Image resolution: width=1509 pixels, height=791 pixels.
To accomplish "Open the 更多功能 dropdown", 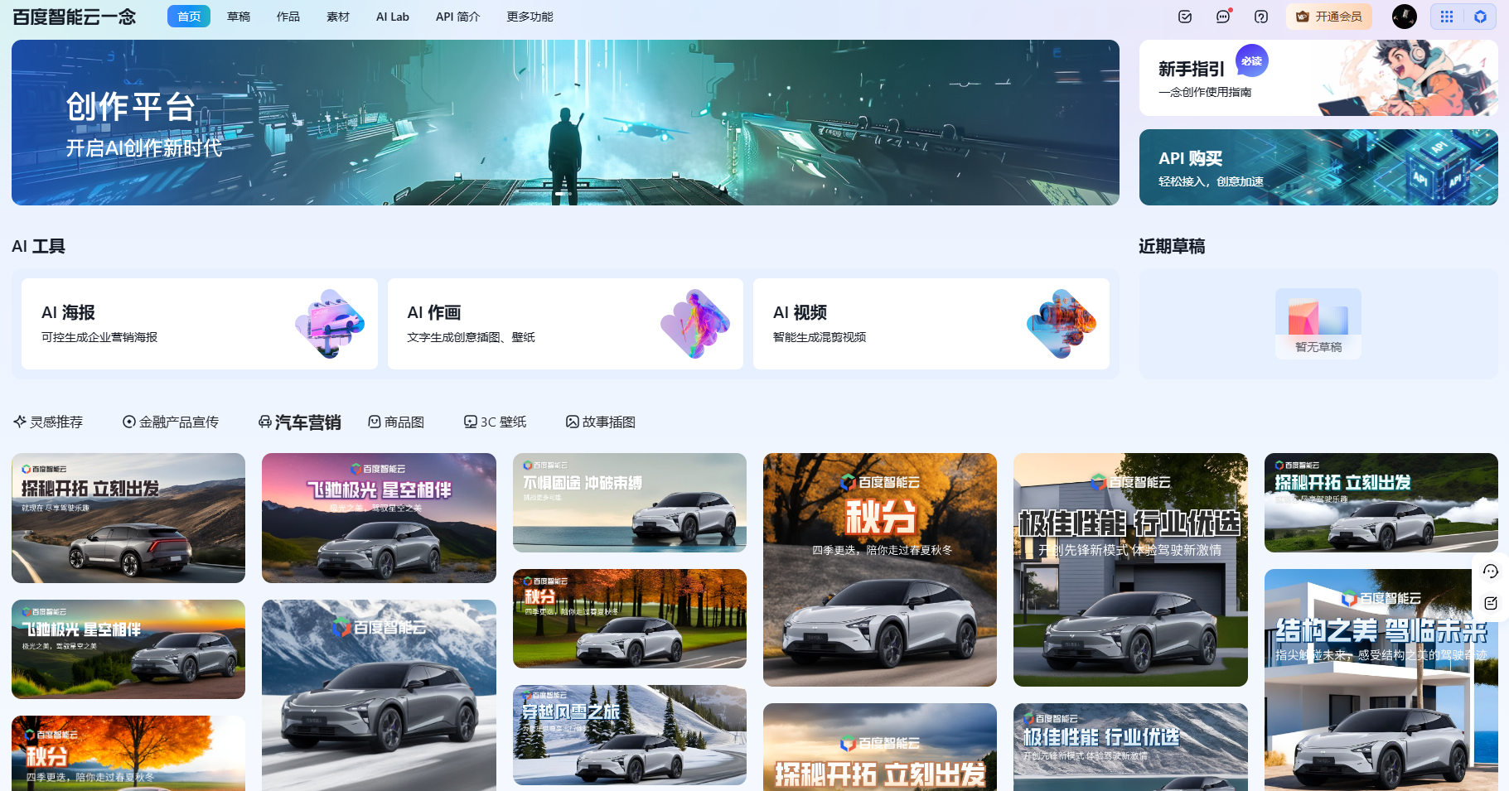I will click(x=528, y=16).
